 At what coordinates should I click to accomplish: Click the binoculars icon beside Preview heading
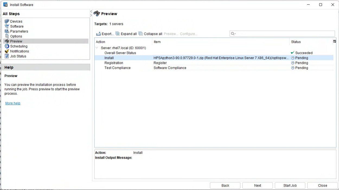pos(97,14)
